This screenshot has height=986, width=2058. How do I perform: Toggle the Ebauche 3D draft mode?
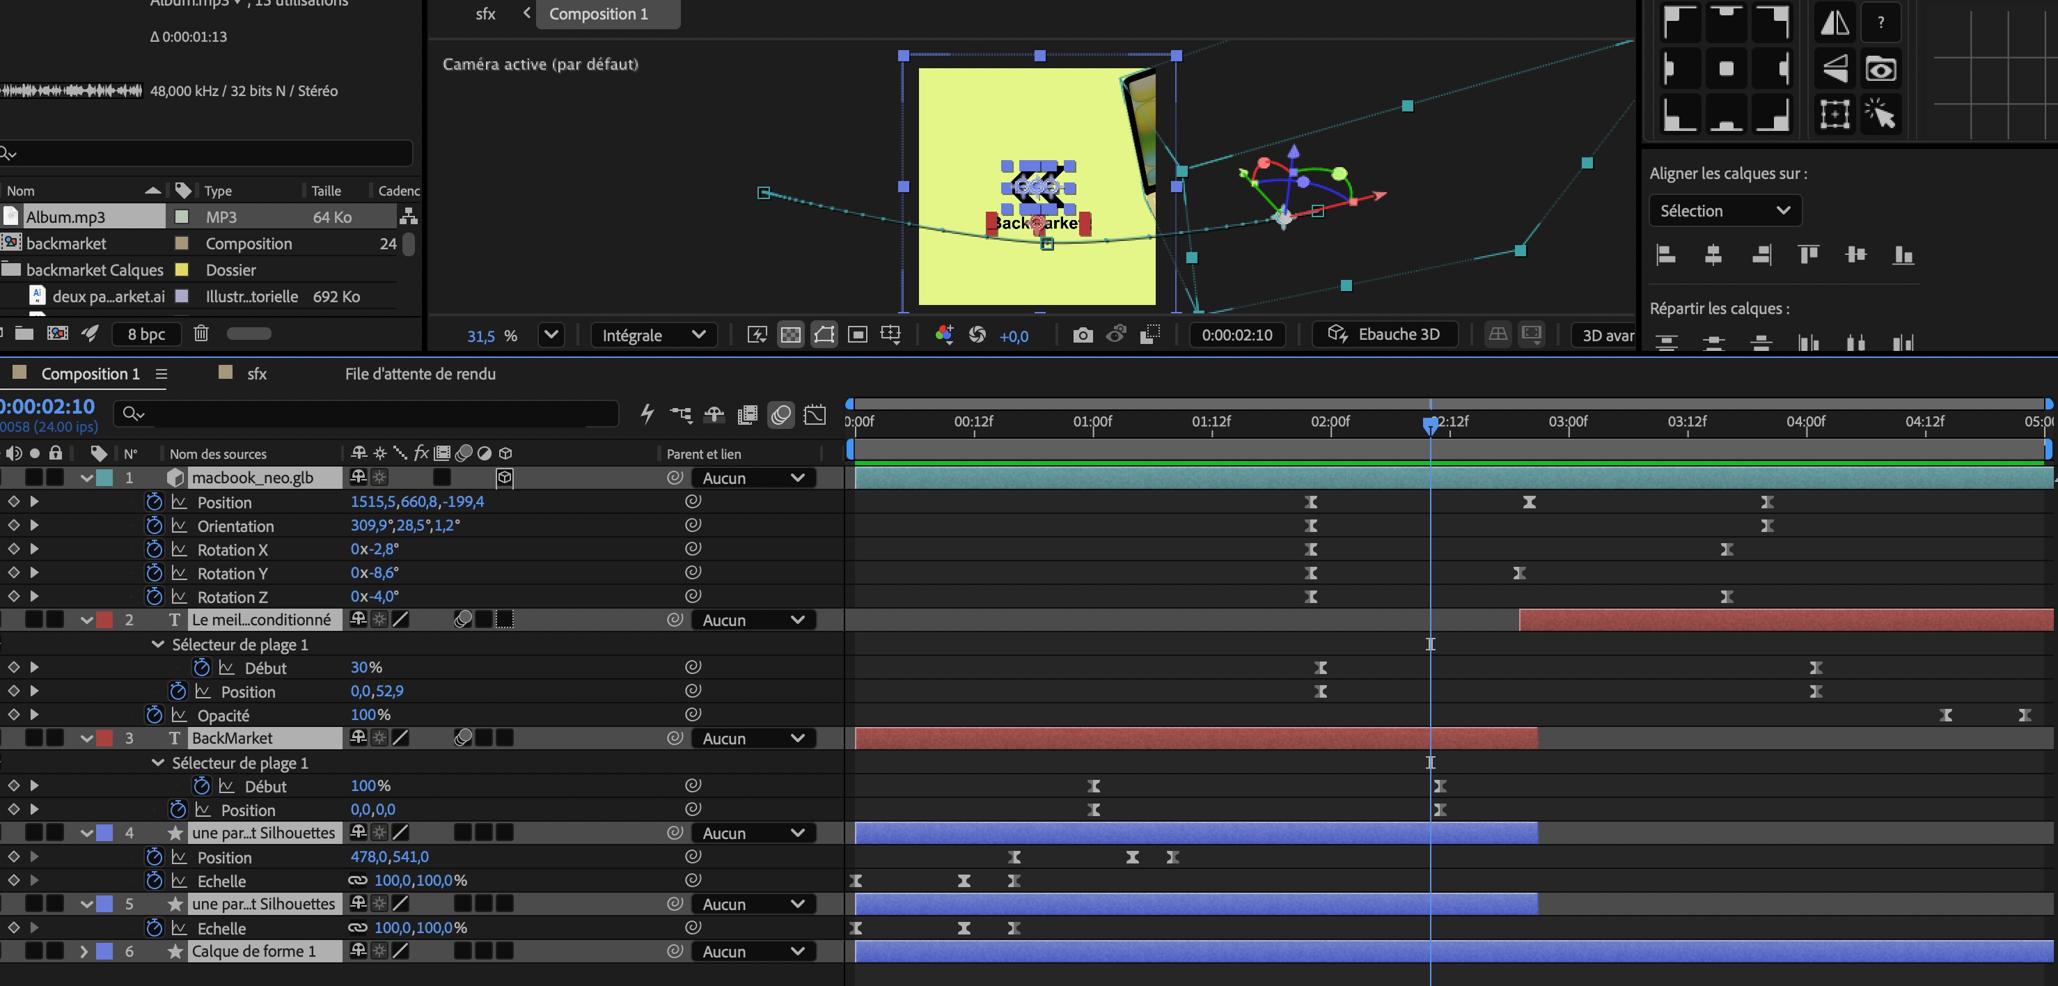pos(1385,335)
